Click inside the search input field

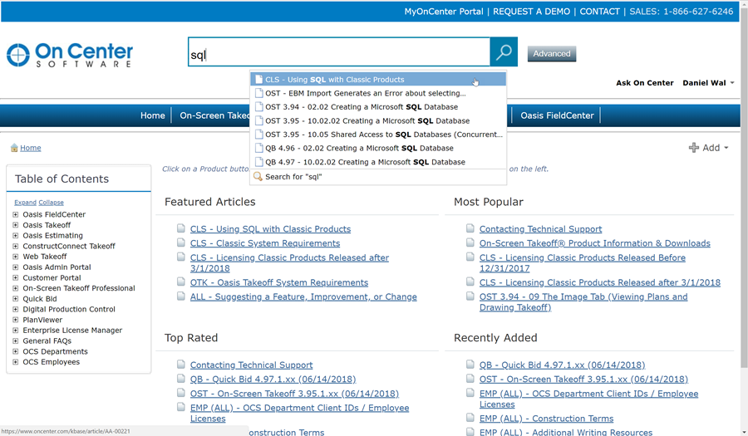(339, 52)
